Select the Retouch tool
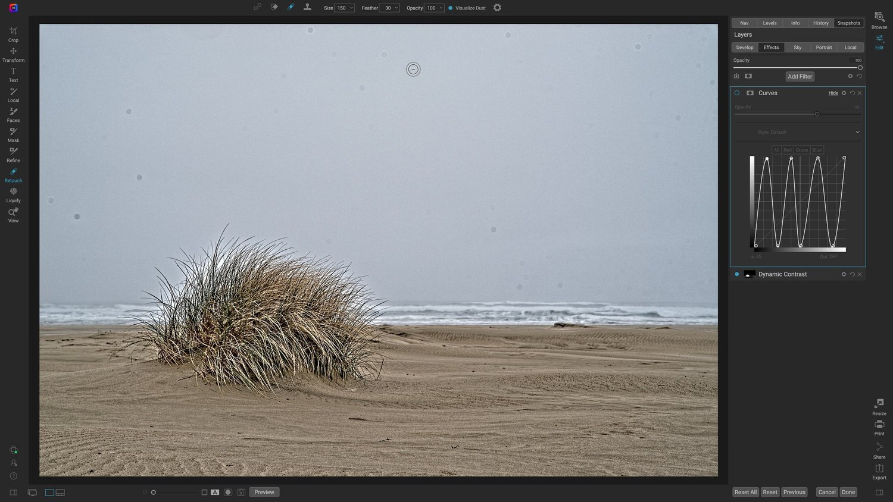Image resolution: width=893 pixels, height=502 pixels. (x=13, y=175)
